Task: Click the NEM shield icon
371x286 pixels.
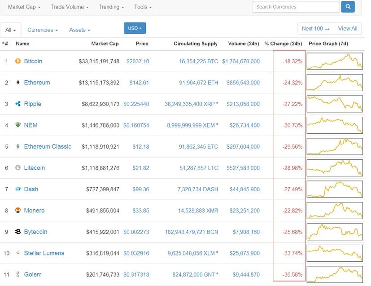Action: pyautogui.click(x=18, y=125)
